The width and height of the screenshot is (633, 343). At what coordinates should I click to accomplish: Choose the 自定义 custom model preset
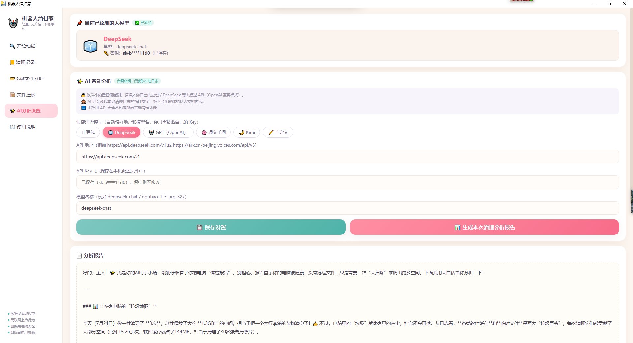click(278, 132)
